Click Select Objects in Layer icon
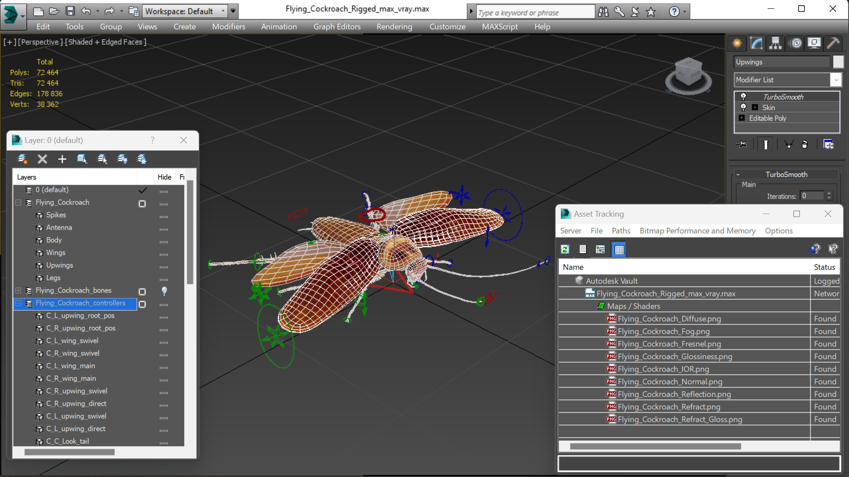The height and width of the screenshot is (477, 849). 82,159
